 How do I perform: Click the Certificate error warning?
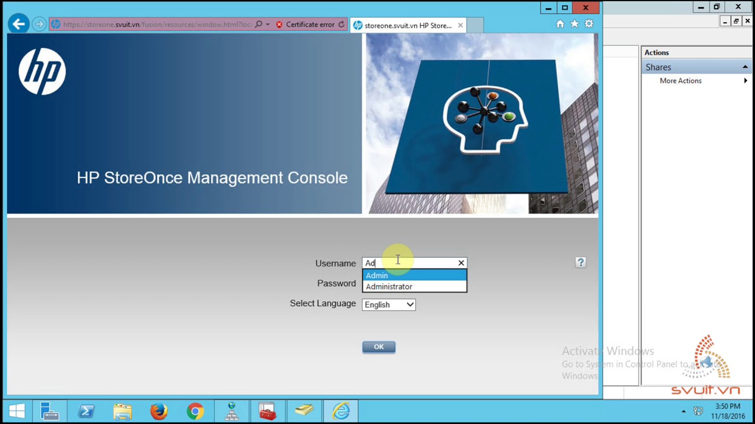coord(305,25)
